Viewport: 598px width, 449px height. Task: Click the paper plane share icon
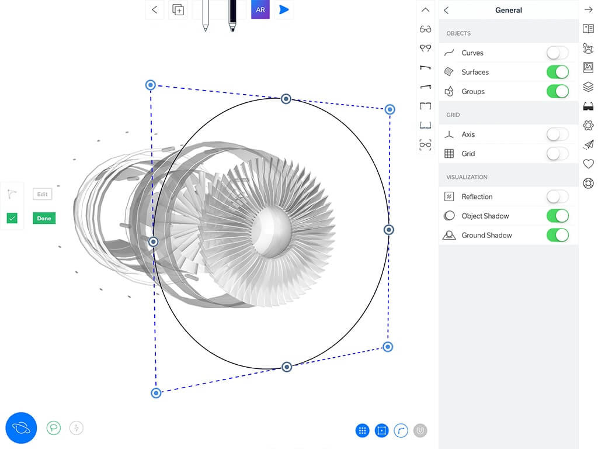[588, 144]
